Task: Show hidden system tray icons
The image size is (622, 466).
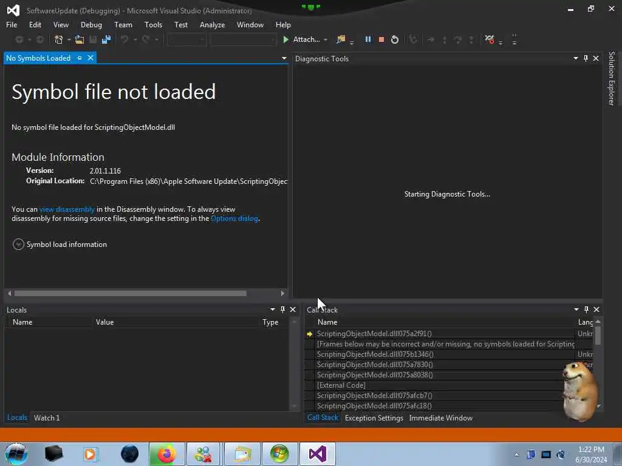Action: pos(516,454)
